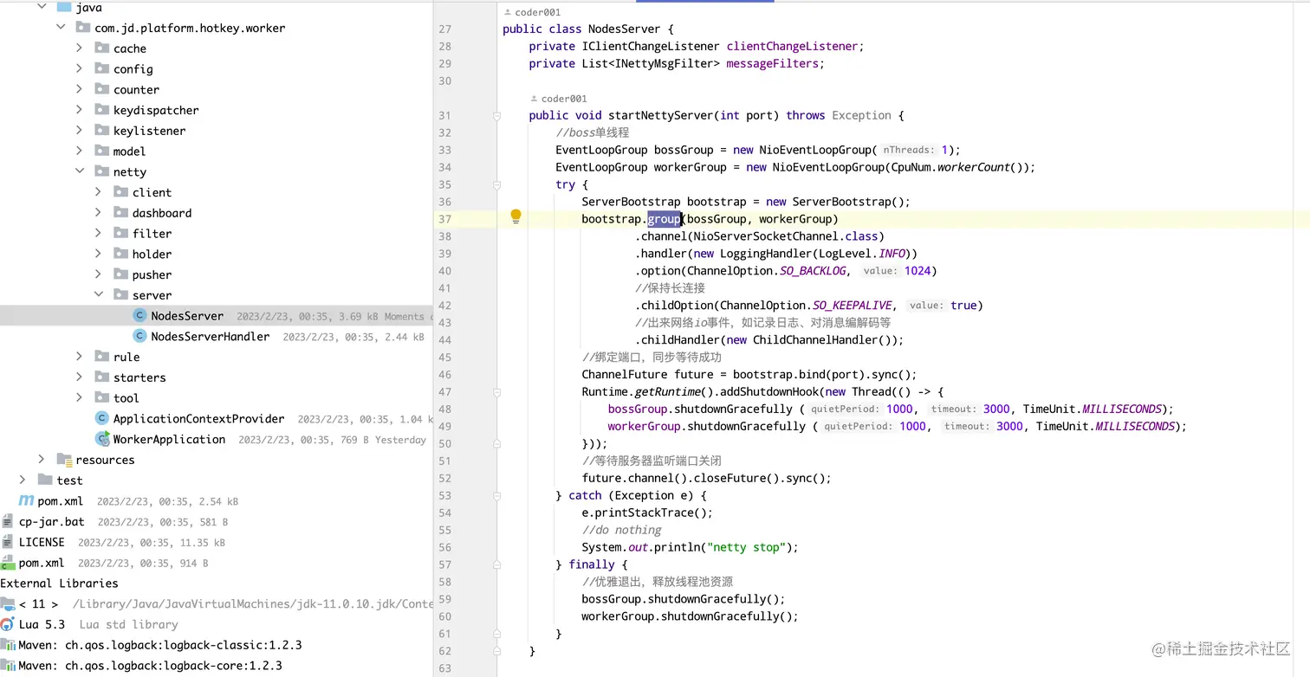Open ApplicationContextProvider file
1310x677 pixels.
tap(198, 418)
